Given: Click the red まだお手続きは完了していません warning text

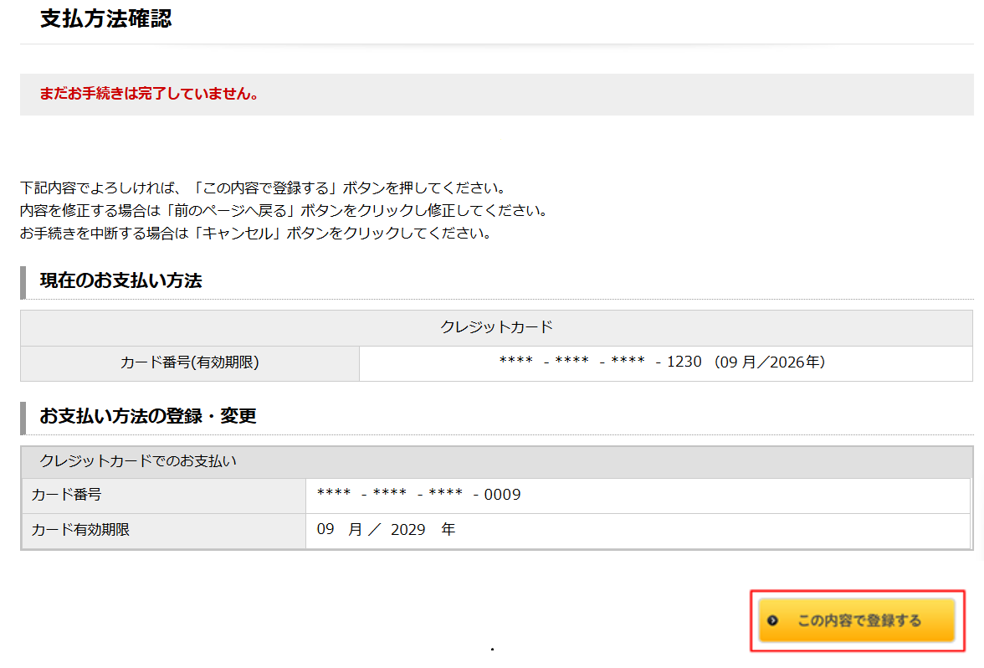Looking at the screenshot, I should (149, 94).
